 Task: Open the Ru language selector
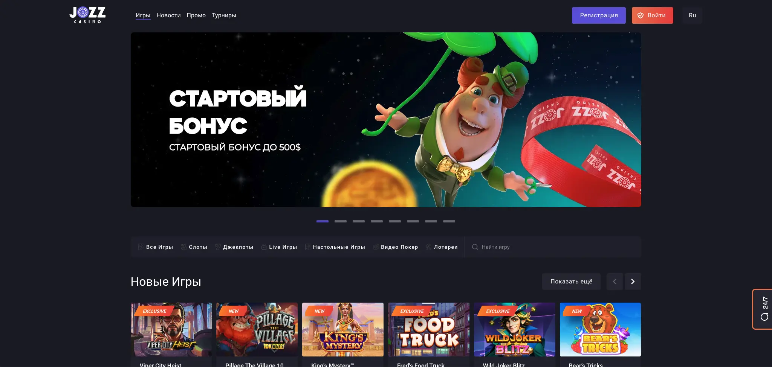tap(693, 15)
